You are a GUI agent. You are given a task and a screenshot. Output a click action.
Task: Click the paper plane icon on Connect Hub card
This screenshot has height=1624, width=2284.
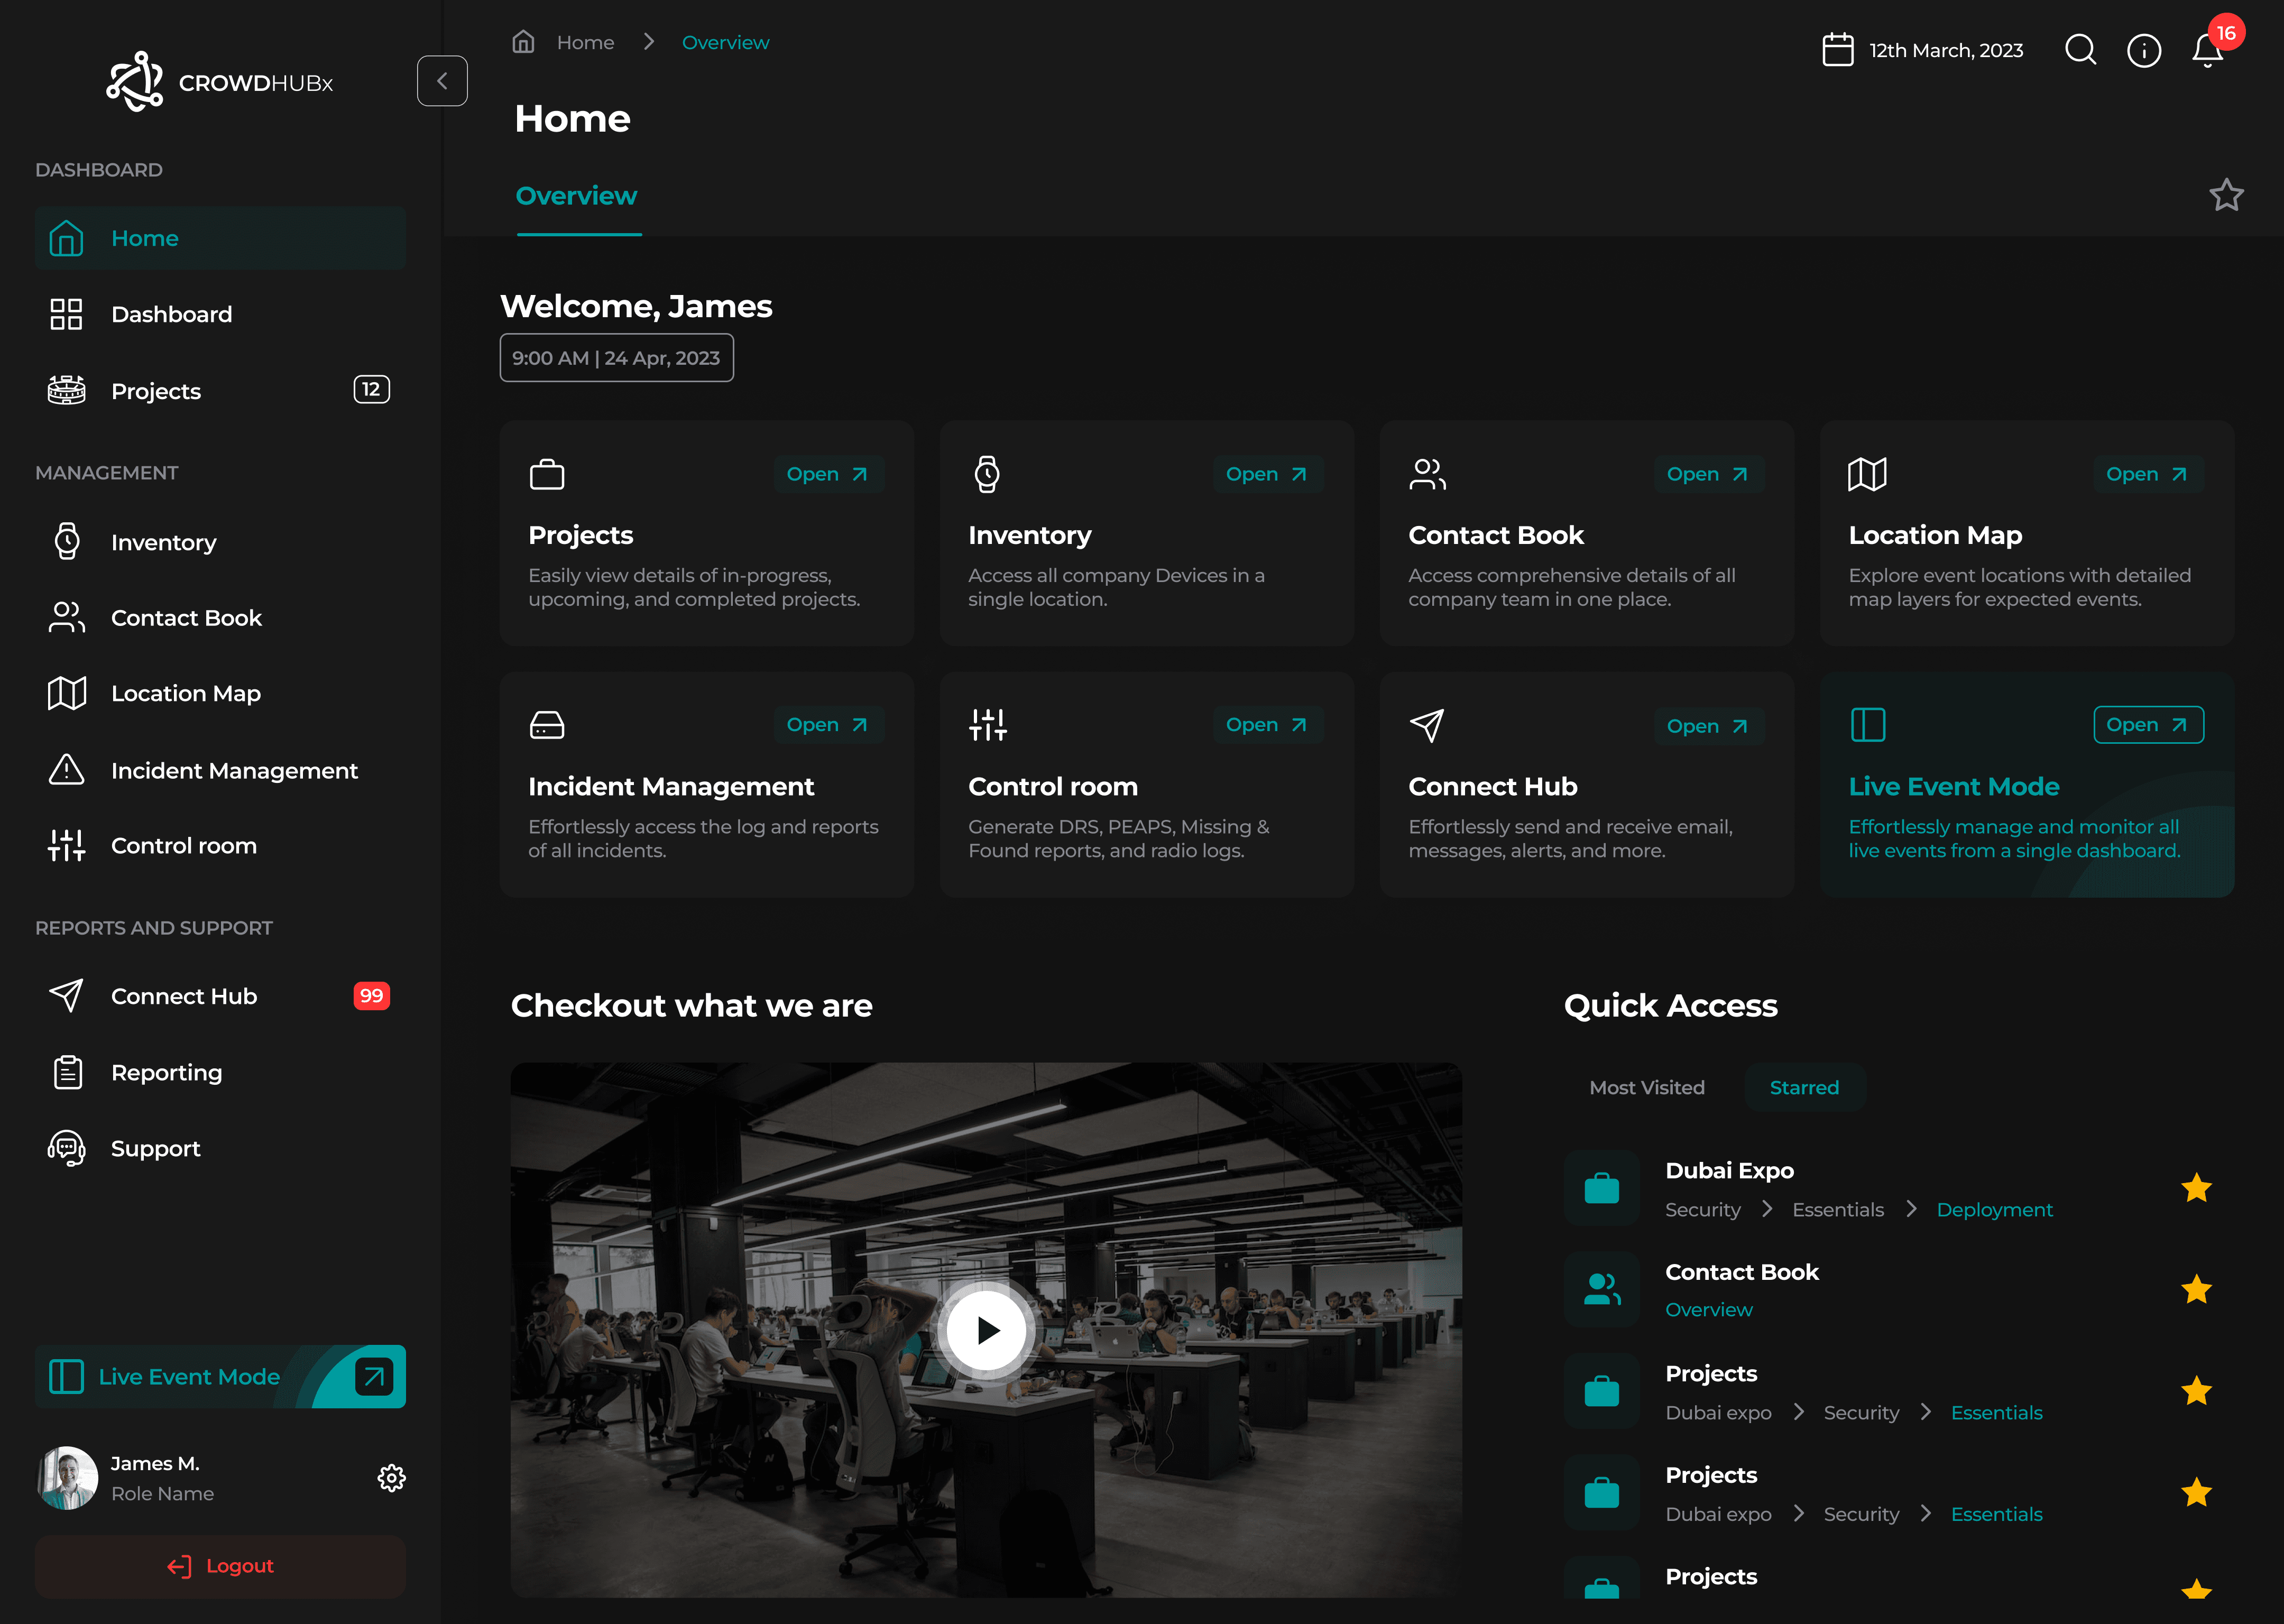pyautogui.click(x=1427, y=725)
